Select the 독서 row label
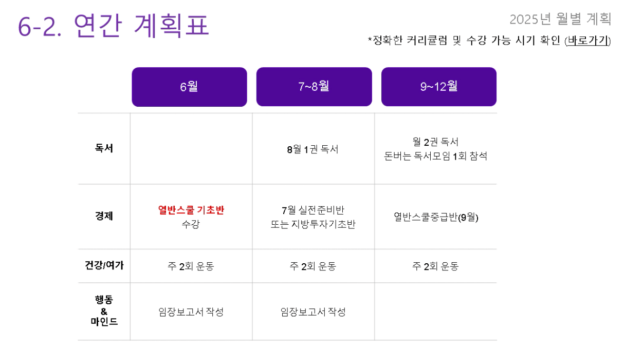Image resolution: width=625 pixels, height=351 pixels. [x=104, y=149]
